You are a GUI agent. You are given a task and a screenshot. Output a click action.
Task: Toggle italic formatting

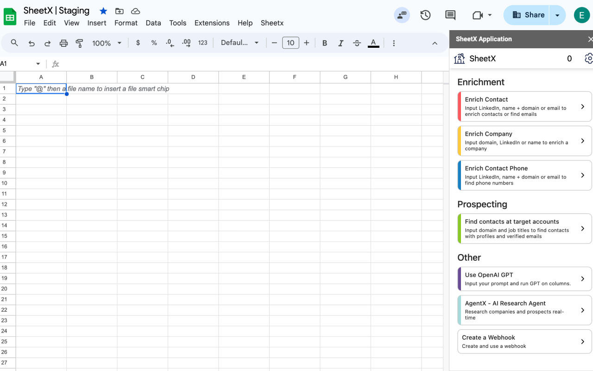[x=341, y=43]
